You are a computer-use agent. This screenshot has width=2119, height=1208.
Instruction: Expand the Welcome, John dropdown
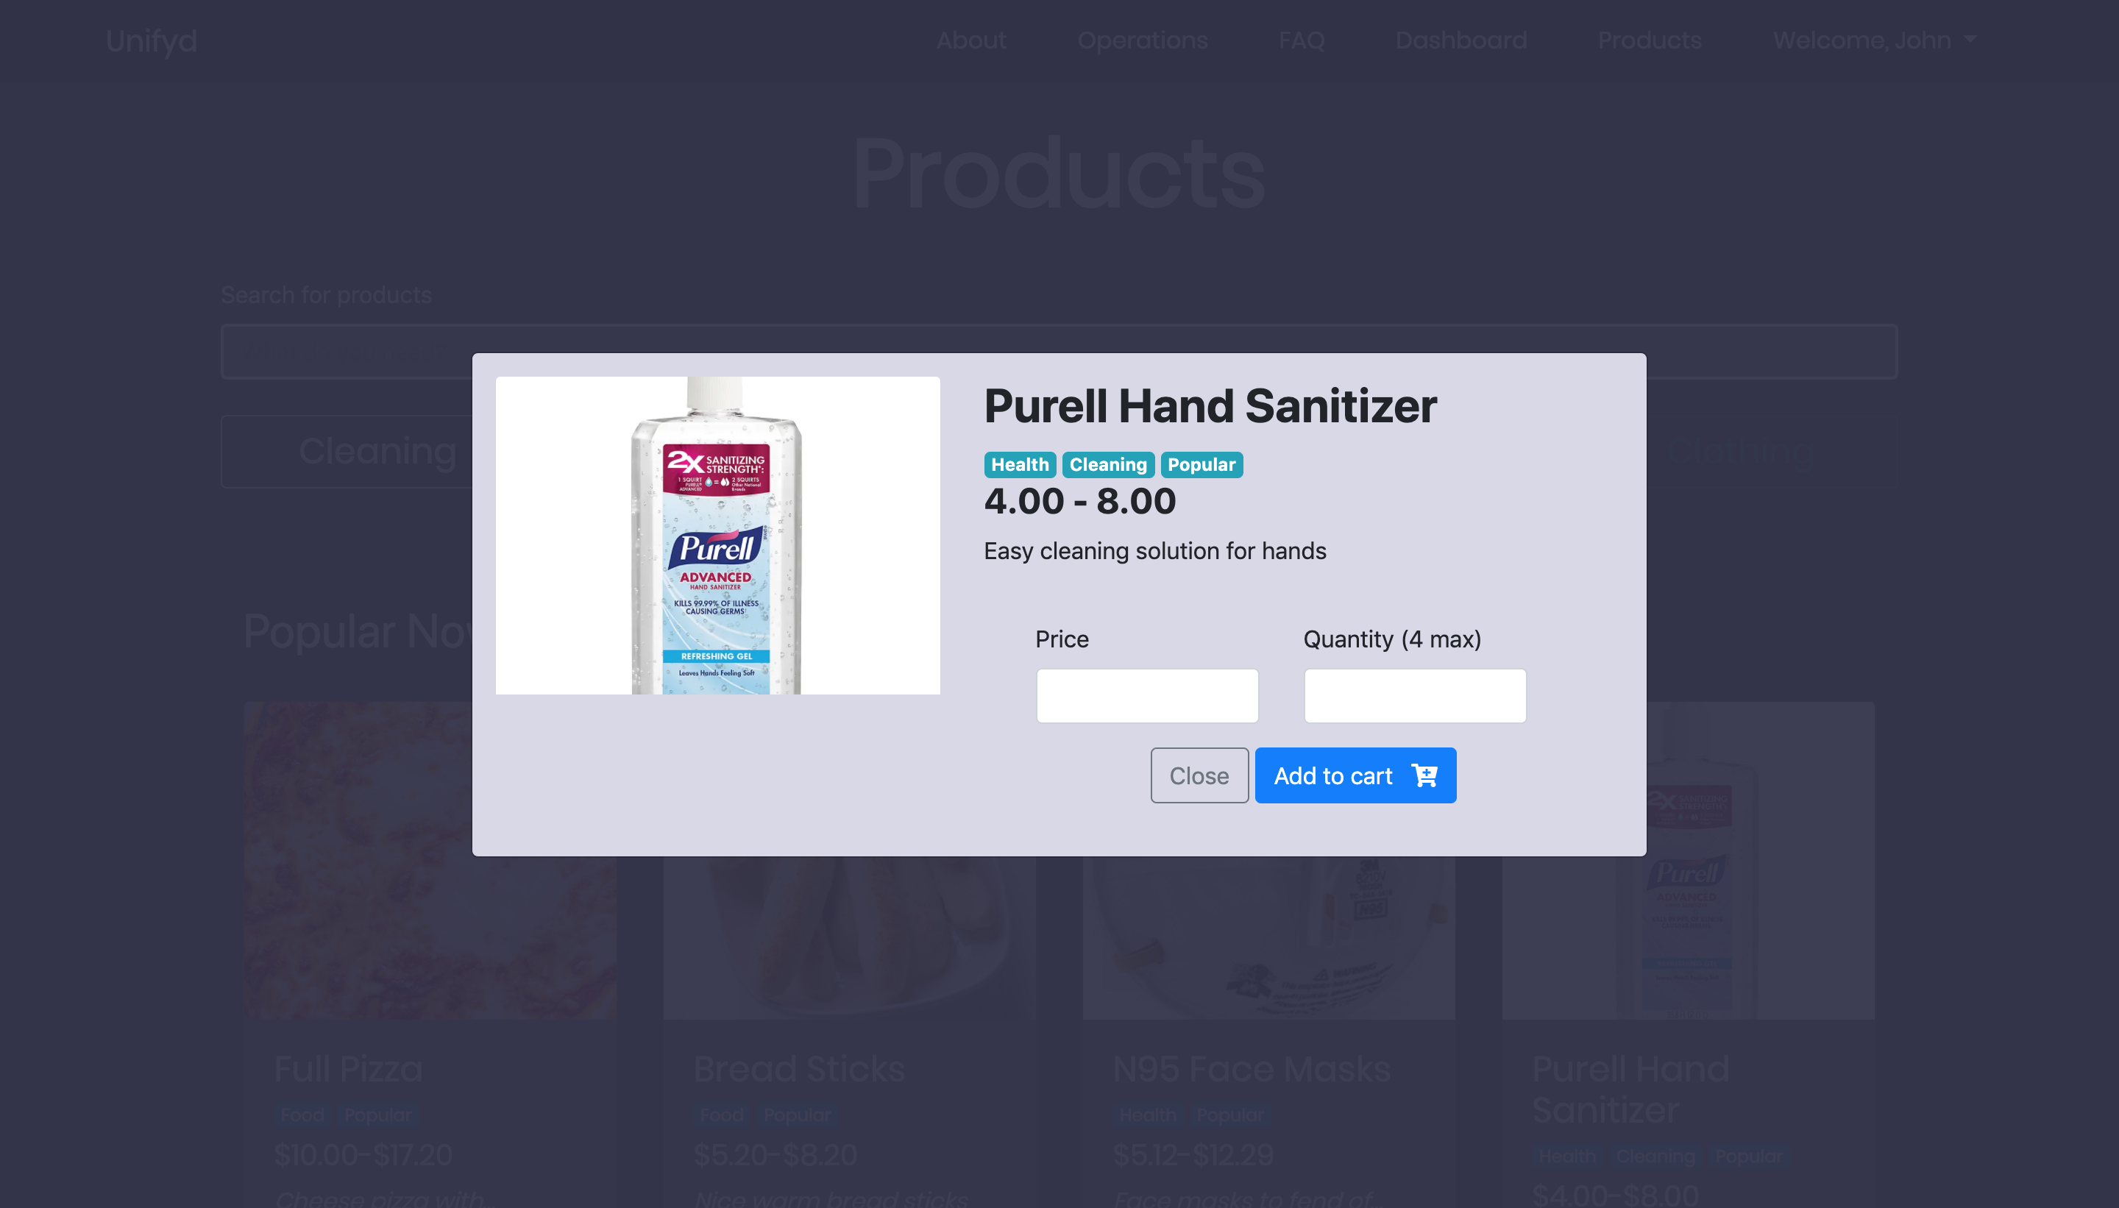pyautogui.click(x=1874, y=40)
